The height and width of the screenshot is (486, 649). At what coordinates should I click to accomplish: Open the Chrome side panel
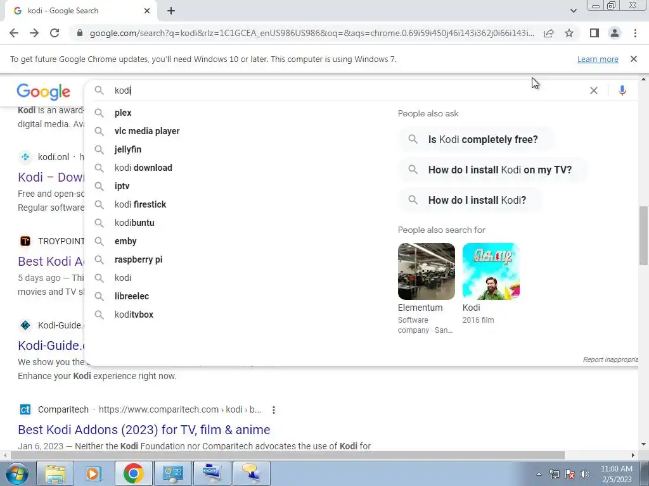(x=594, y=33)
